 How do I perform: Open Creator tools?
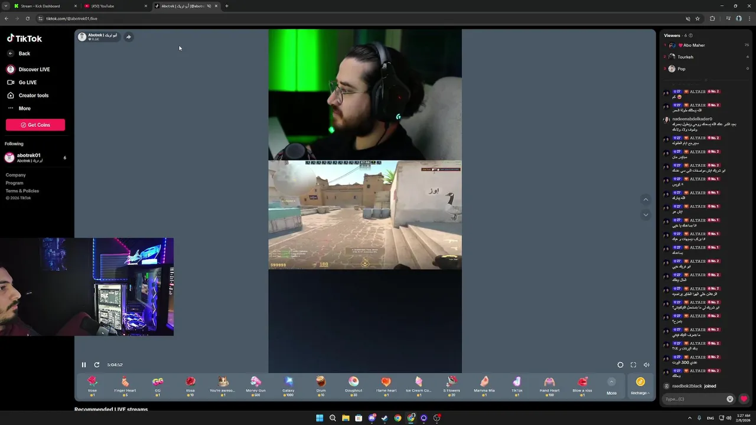[x=28, y=96]
